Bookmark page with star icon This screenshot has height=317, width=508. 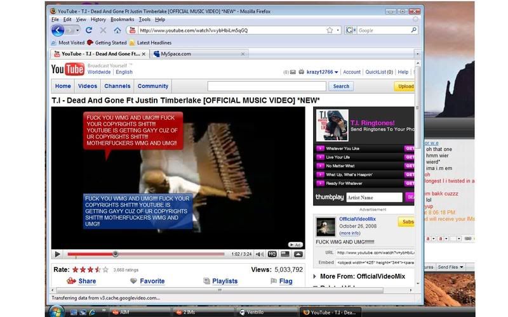(x=330, y=30)
